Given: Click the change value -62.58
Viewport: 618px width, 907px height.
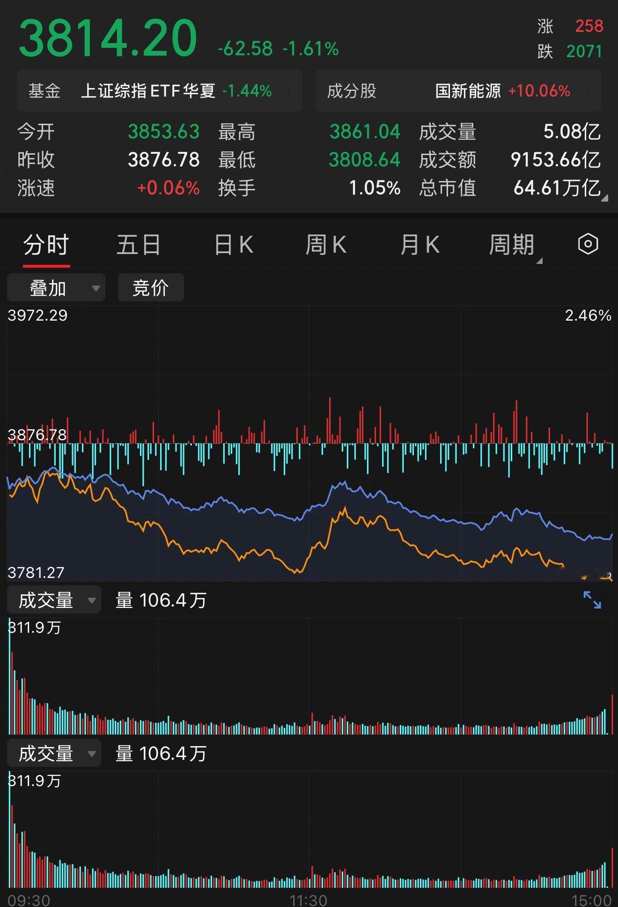Looking at the screenshot, I should [x=245, y=49].
